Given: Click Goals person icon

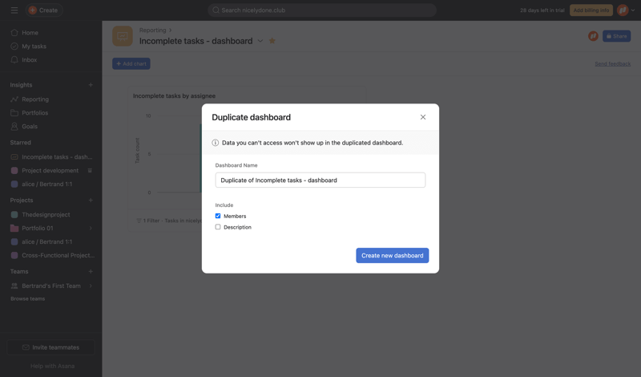Looking at the screenshot, I should [14, 127].
